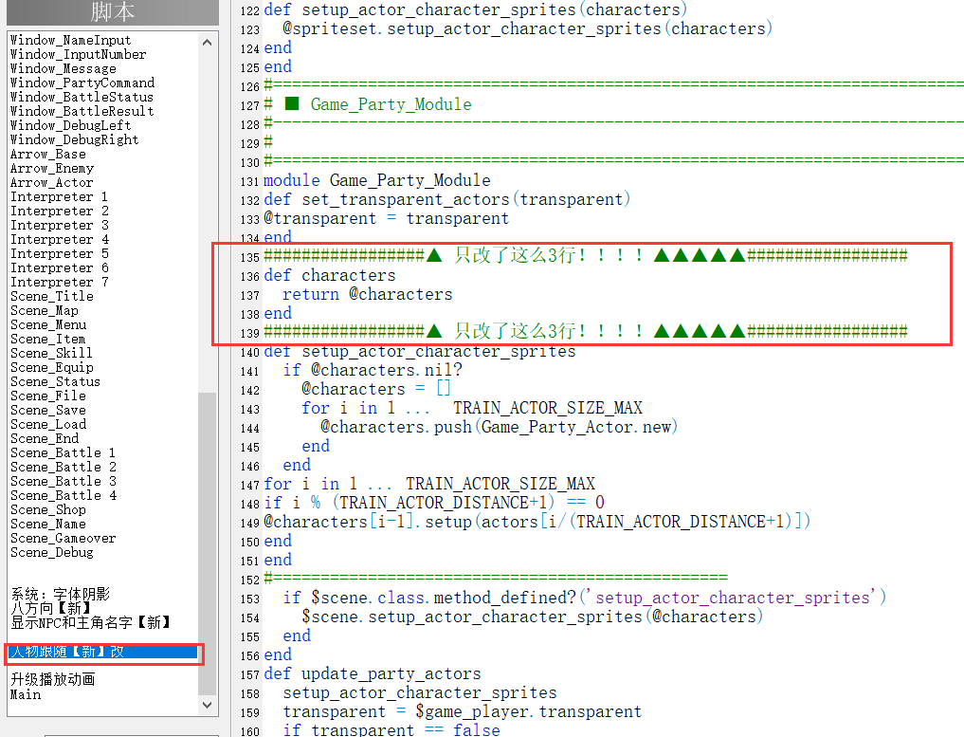Click line 131 'module Game_Party_Module'
This screenshot has height=737, width=964.
click(377, 180)
